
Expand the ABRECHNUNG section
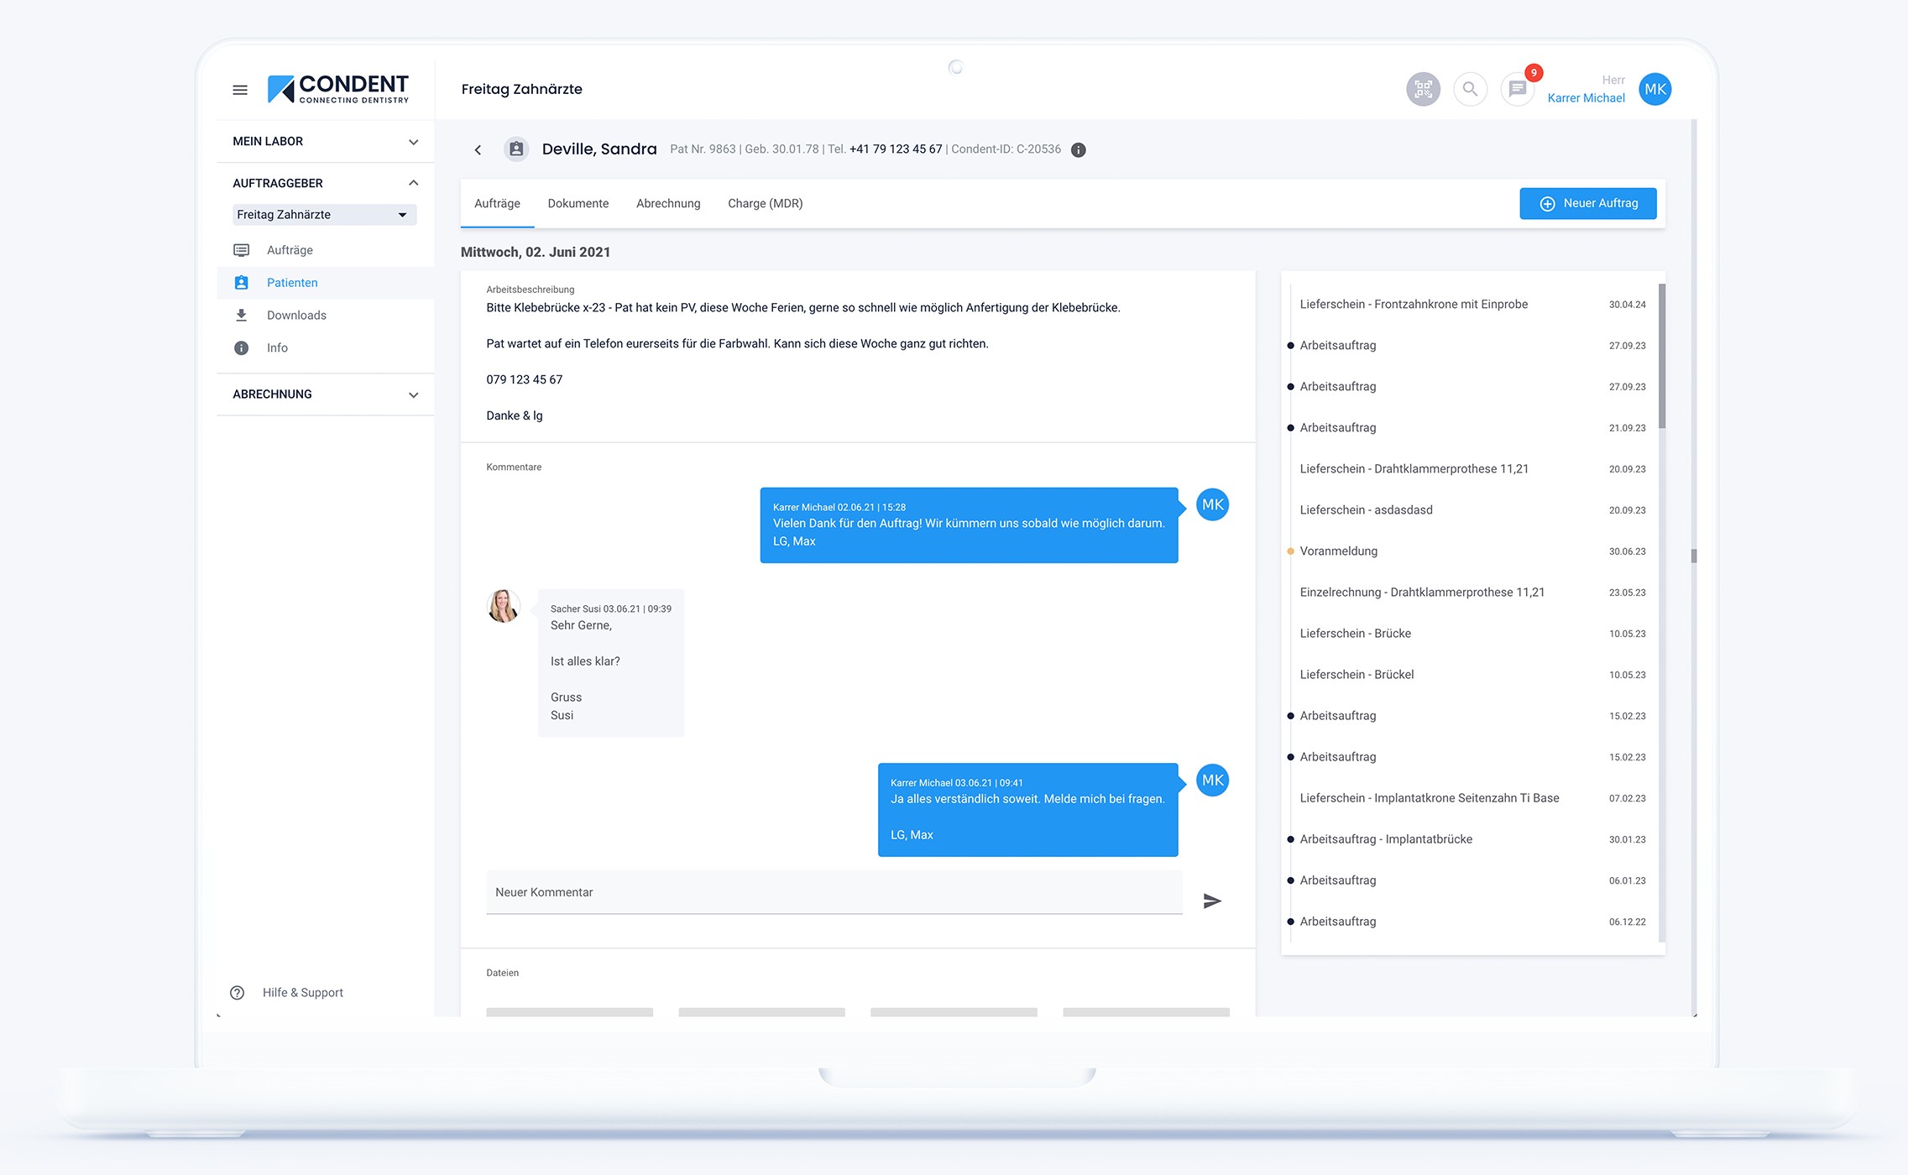[x=412, y=394]
